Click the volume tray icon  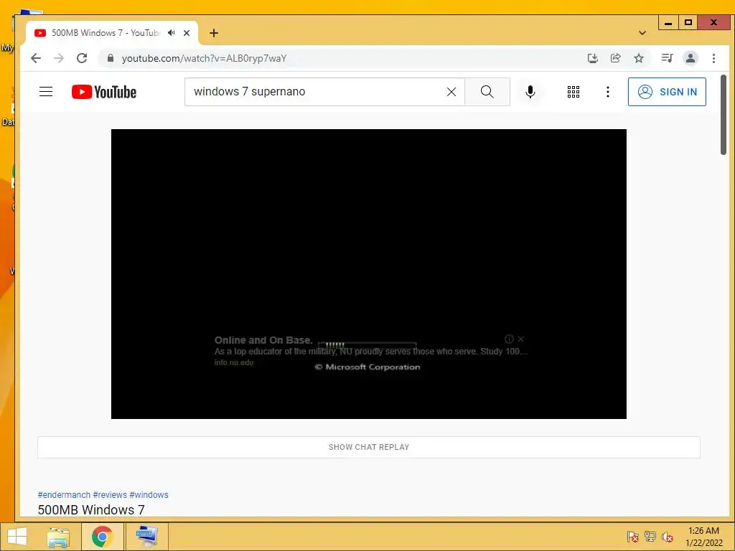667,537
